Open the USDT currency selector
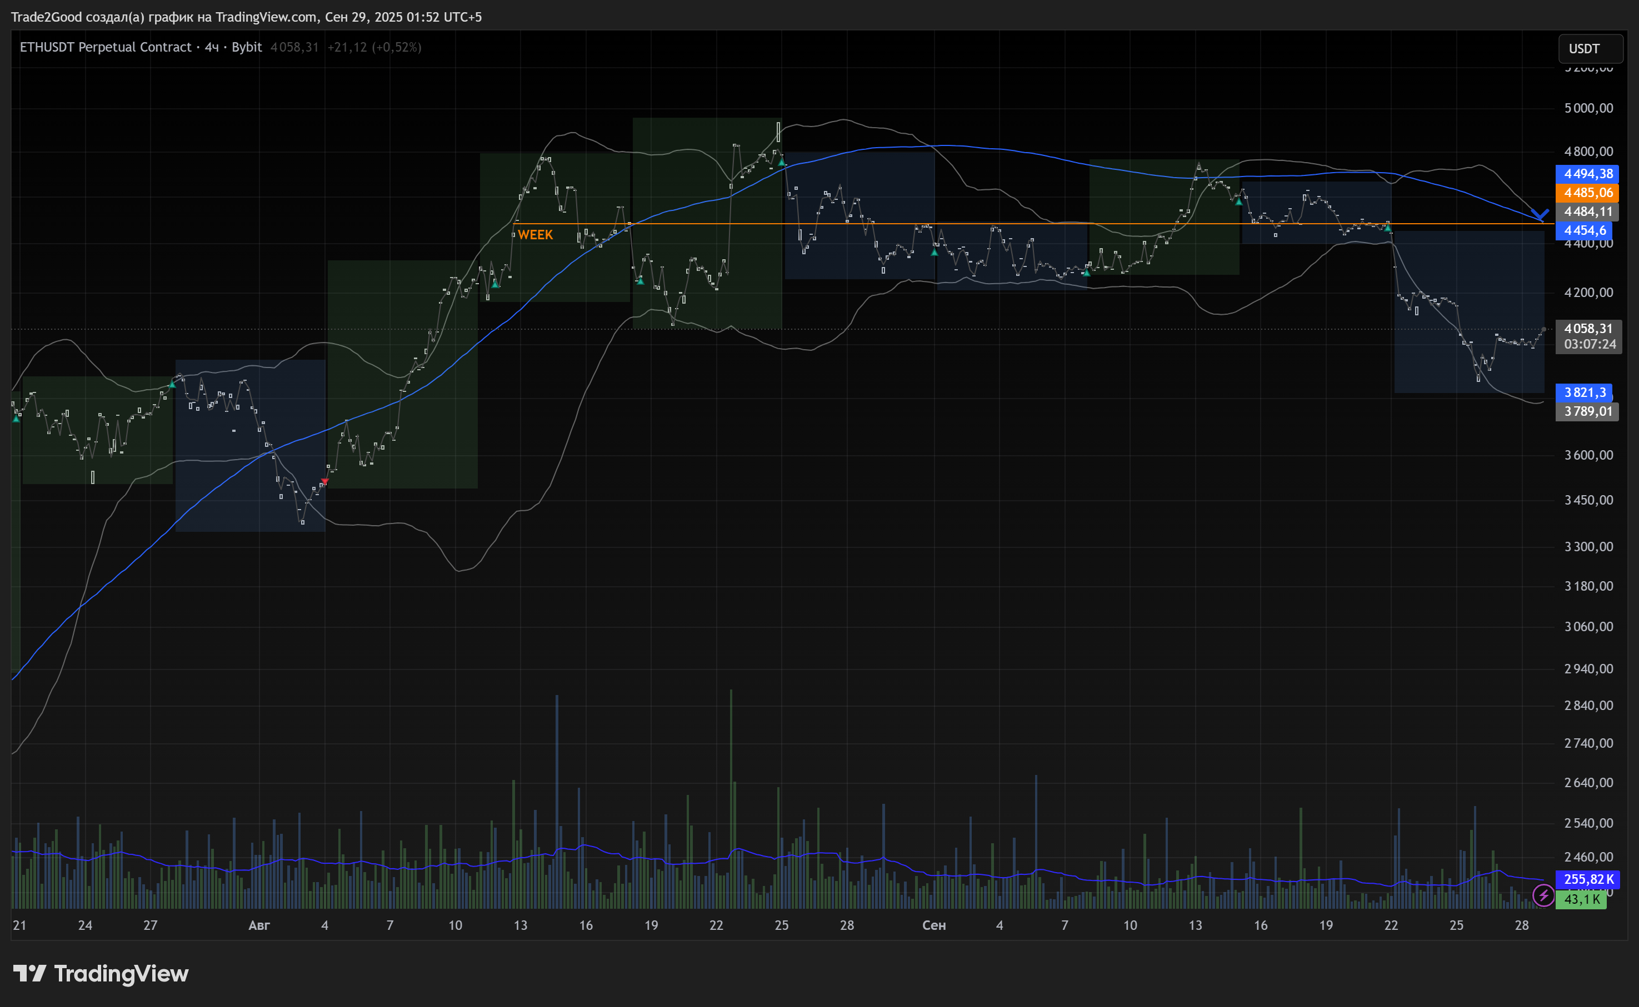Viewport: 1639px width, 1007px height. (x=1590, y=49)
